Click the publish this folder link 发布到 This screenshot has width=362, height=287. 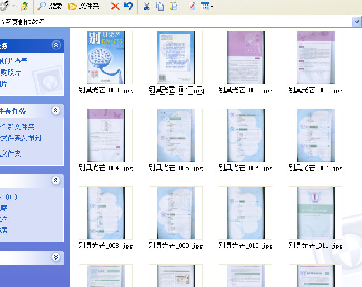[x=21, y=138]
